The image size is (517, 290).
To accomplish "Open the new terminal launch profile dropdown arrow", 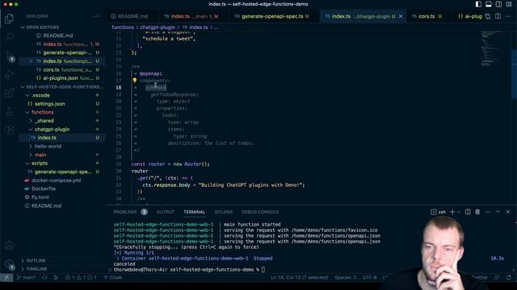I will [459, 212].
